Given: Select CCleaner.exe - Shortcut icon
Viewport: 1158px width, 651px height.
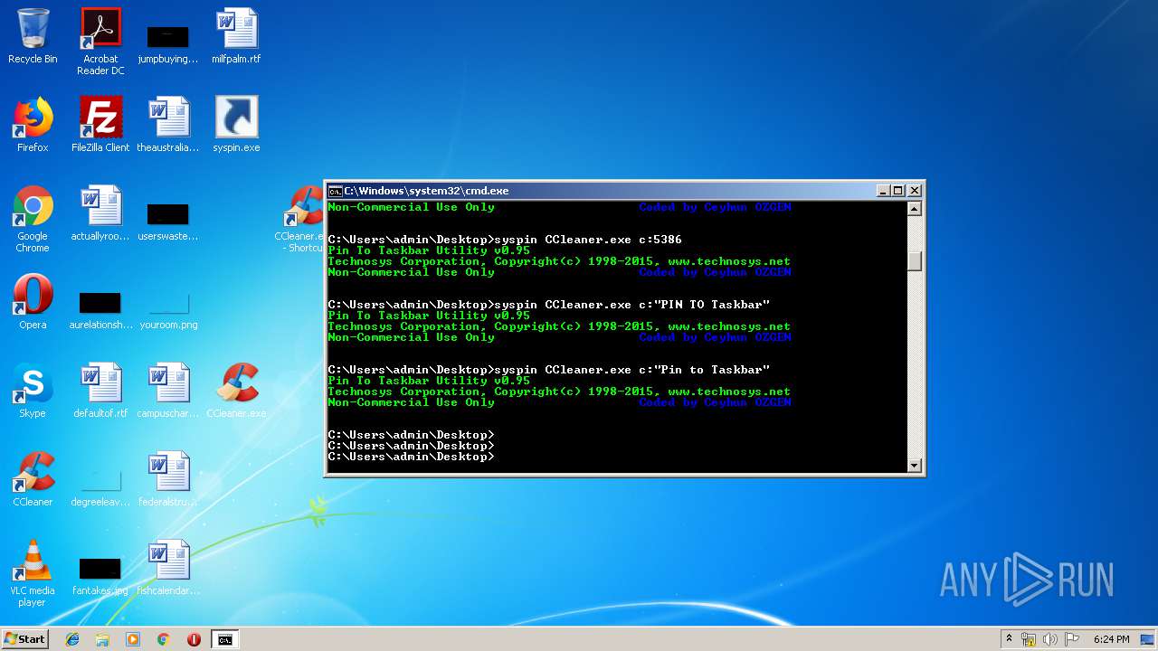Looking at the screenshot, I should pos(302,219).
